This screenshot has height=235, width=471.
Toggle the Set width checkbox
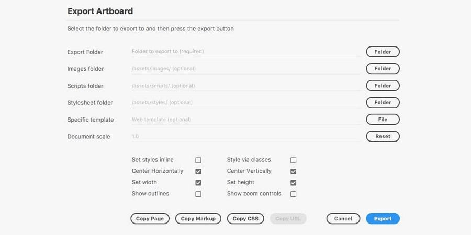198,183
